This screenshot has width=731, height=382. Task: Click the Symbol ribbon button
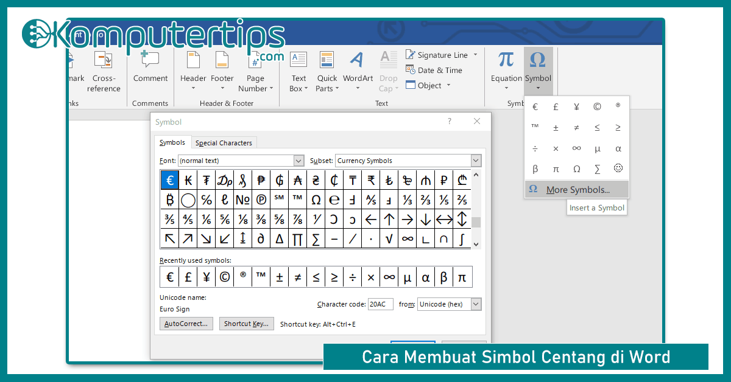[x=538, y=72]
